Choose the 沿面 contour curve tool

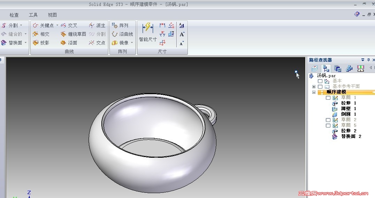[x=69, y=43]
